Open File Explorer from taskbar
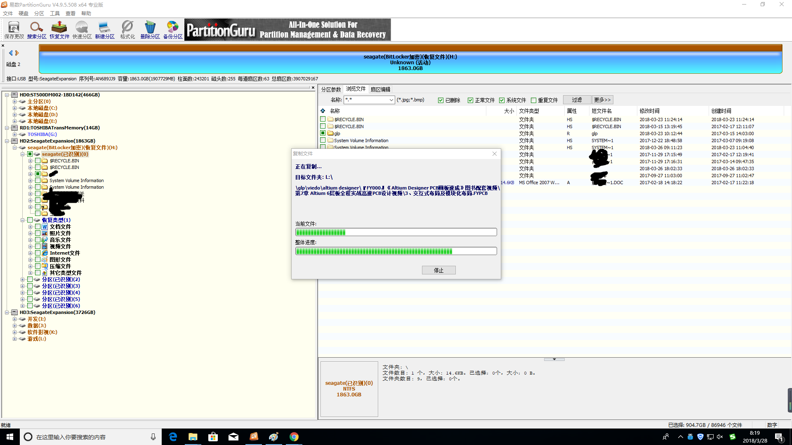The image size is (792, 445). (193, 437)
